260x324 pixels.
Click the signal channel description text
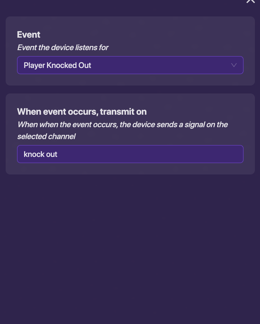tap(122, 125)
